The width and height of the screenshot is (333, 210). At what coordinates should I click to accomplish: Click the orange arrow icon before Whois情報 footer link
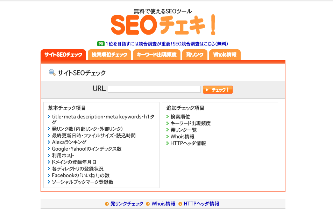point(148,204)
